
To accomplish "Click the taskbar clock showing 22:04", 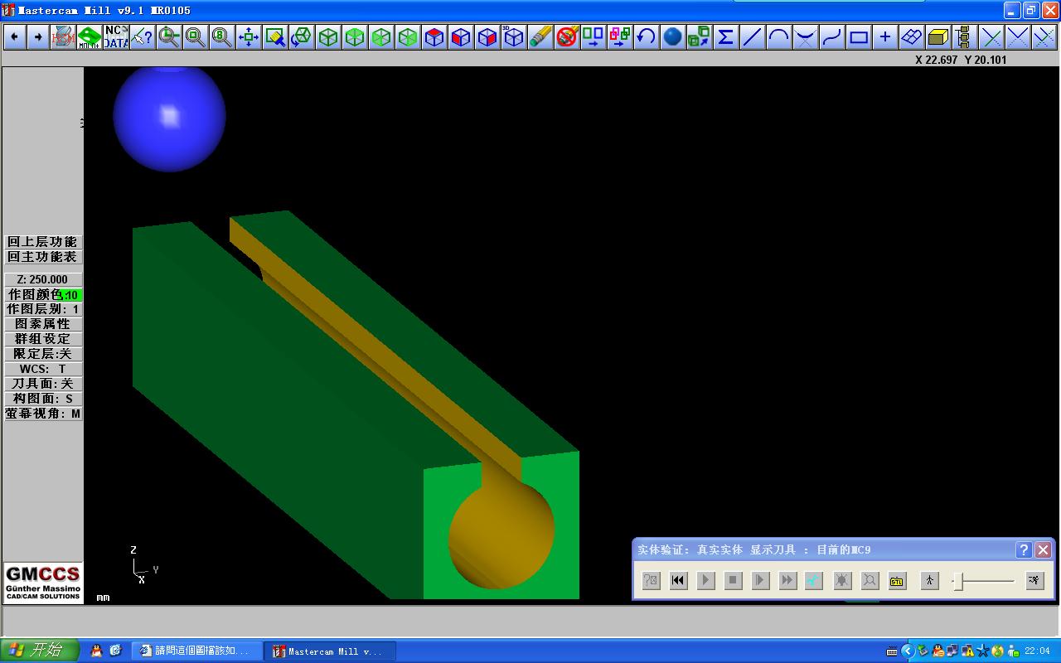I will coord(1038,651).
